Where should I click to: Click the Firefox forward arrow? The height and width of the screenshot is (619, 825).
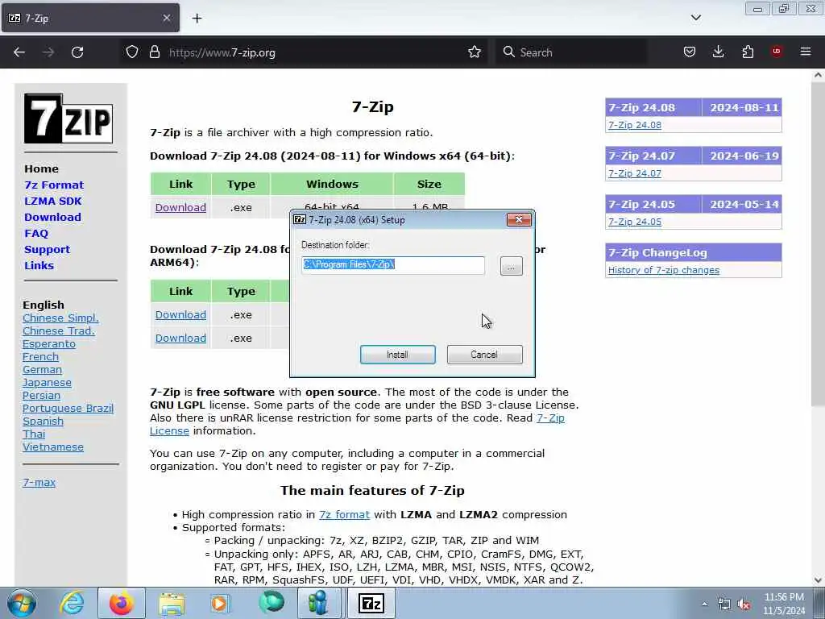tap(48, 52)
